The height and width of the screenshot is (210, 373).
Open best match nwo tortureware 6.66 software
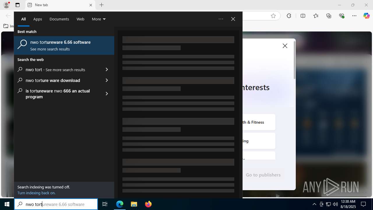click(x=64, y=45)
